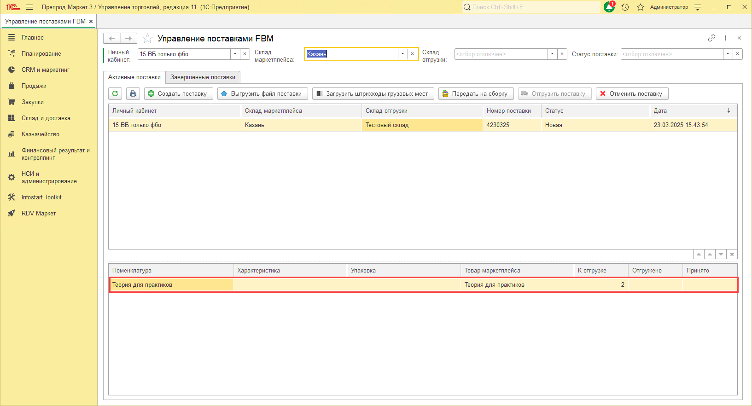Add form to favorites star icon
The width and height of the screenshot is (752, 406).
tap(147, 38)
